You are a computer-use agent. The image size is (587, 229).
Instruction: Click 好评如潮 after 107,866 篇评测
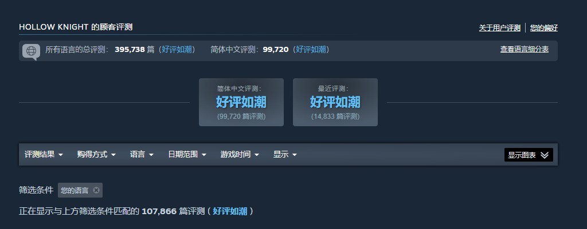[230, 211]
